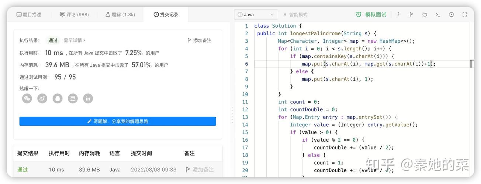Screen dimensions: 481x184
Task: Open the terminal console icon
Action: (438, 15)
